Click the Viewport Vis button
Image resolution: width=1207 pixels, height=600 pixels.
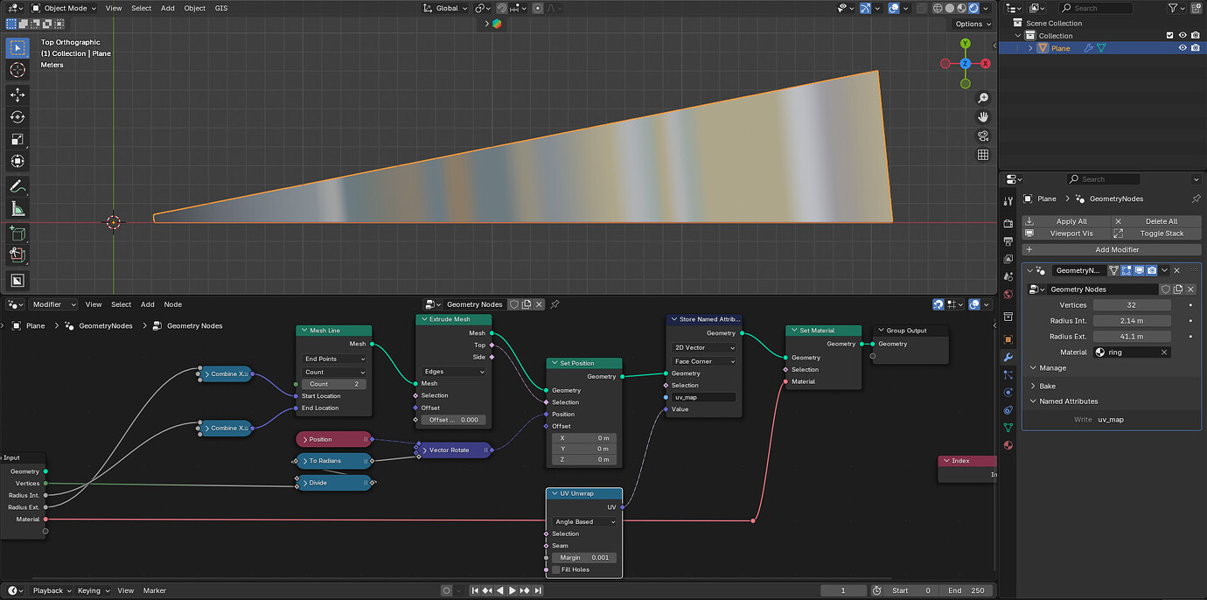(x=1066, y=234)
